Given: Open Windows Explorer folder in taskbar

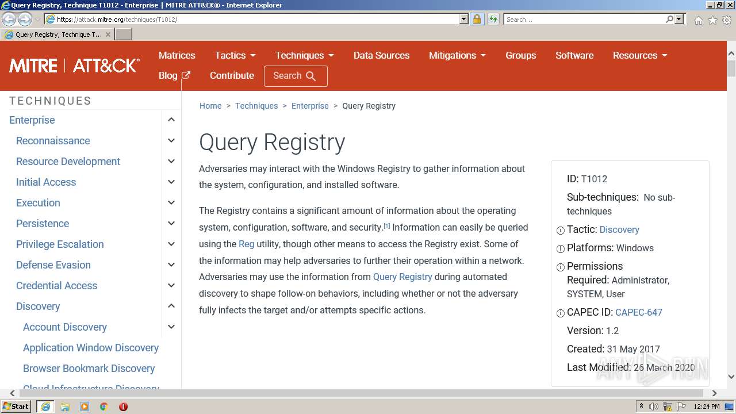Looking at the screenshot, I should tap(65, 407).
